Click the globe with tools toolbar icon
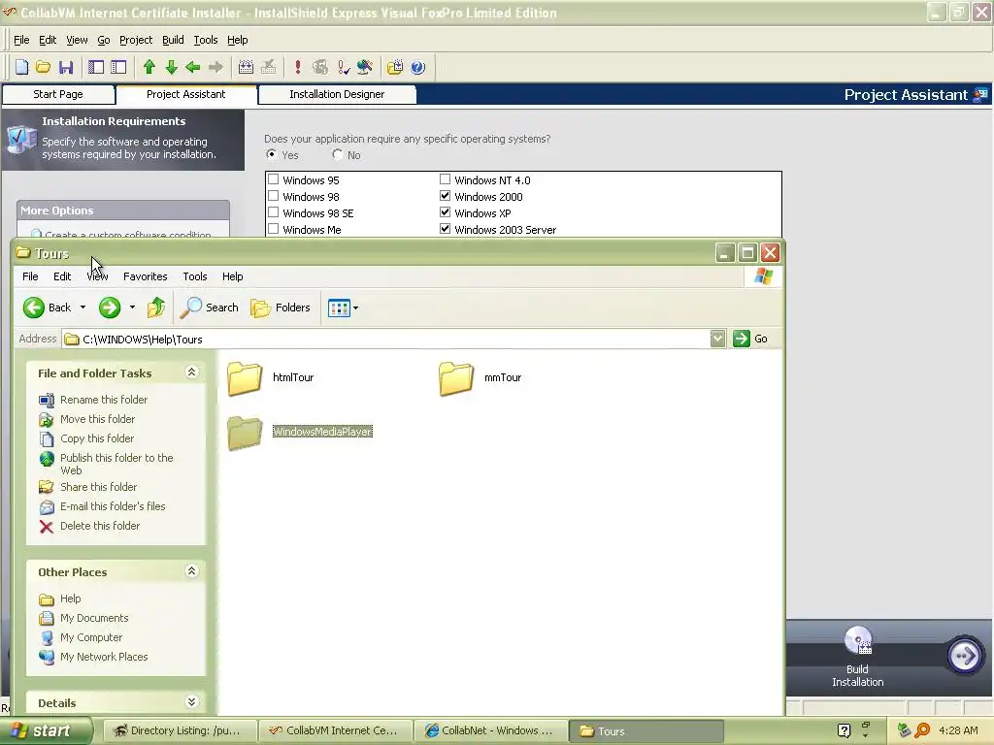 tap(365, 67)
